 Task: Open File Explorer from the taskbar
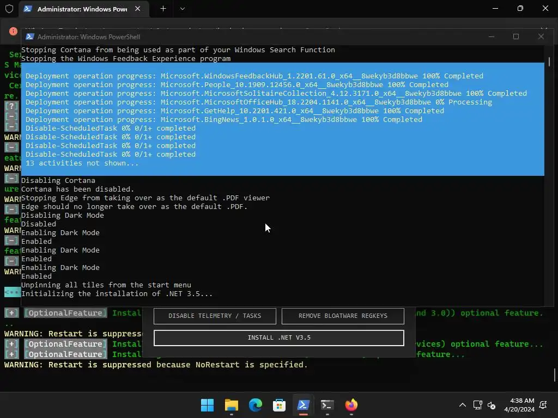(231, 405)
